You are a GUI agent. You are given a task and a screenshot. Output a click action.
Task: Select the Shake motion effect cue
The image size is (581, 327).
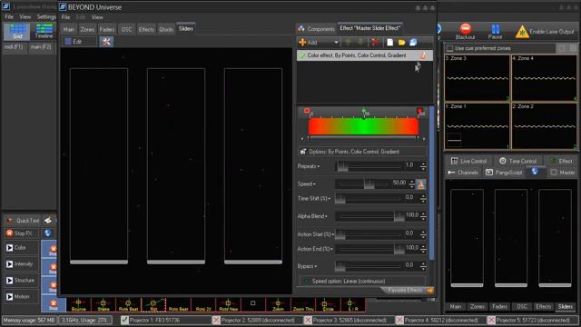tap(103, 305)
